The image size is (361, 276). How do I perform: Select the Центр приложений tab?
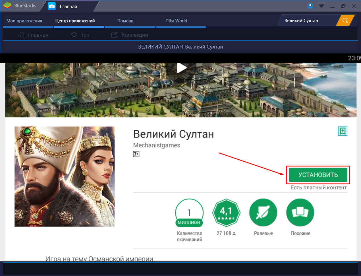(75, 21)
